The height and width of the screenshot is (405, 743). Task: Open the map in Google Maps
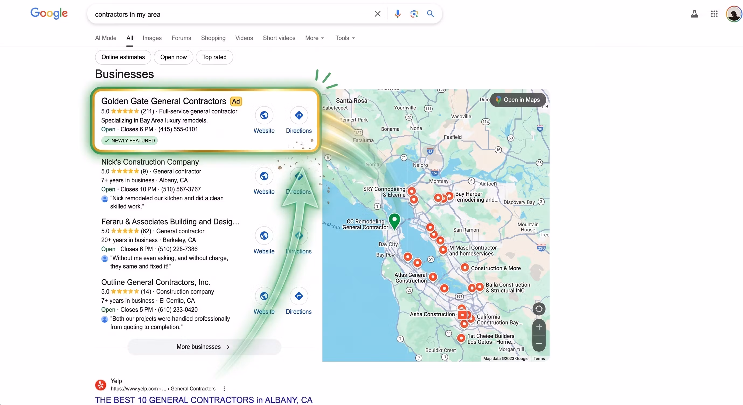(x=518, y=100)
